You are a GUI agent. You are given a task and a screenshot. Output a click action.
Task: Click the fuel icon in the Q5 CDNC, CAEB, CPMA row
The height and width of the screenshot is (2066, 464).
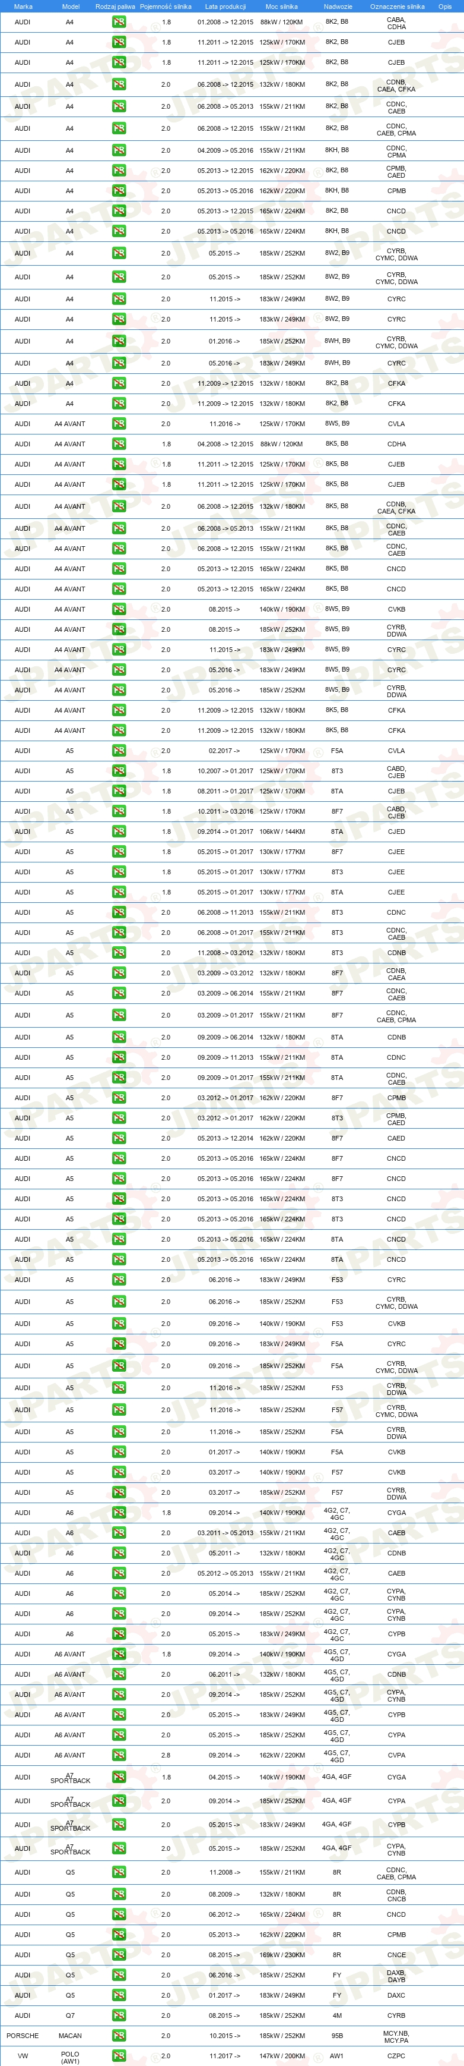click(x=119, y=1873)
